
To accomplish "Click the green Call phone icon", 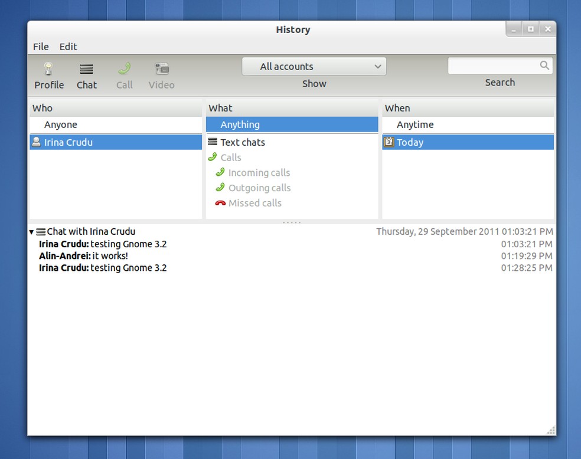I will pyautogui.click(x=125, y=68).
